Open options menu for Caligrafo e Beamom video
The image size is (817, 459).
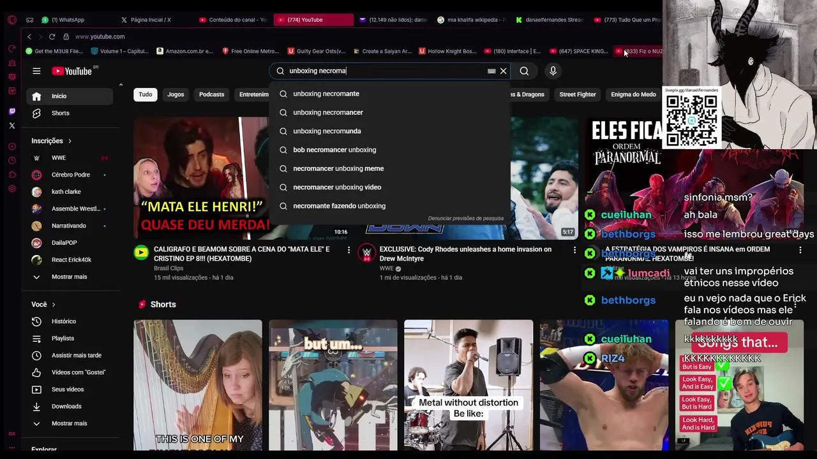pyautogui.click(x=349, y=250)
